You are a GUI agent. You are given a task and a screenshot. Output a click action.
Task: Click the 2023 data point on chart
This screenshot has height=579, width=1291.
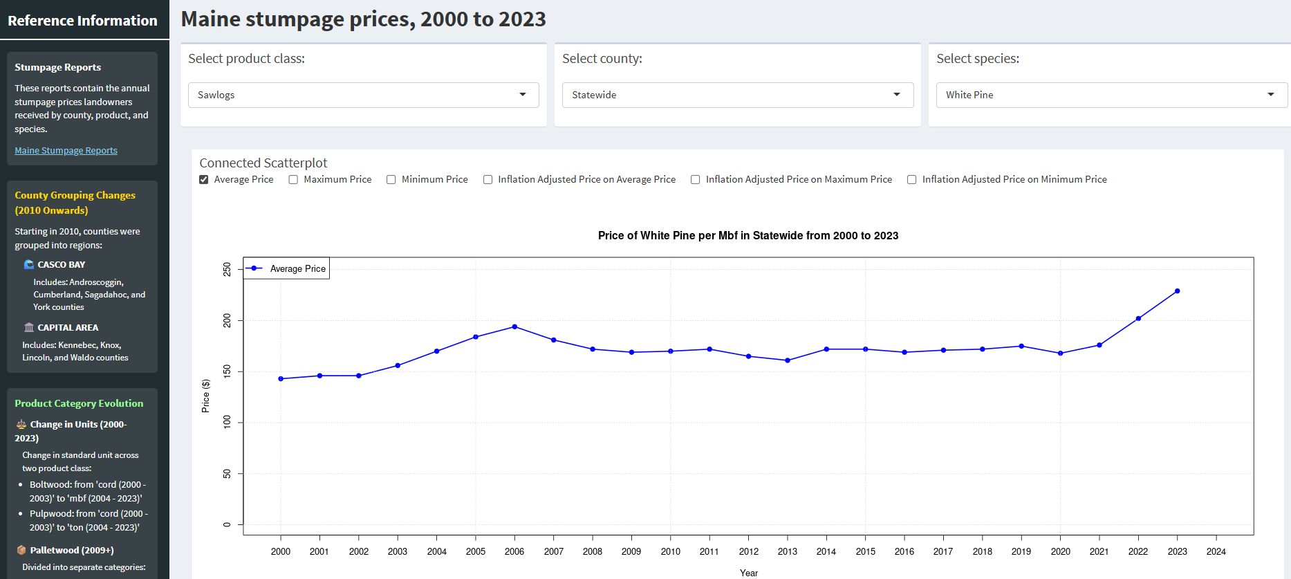1177,291
